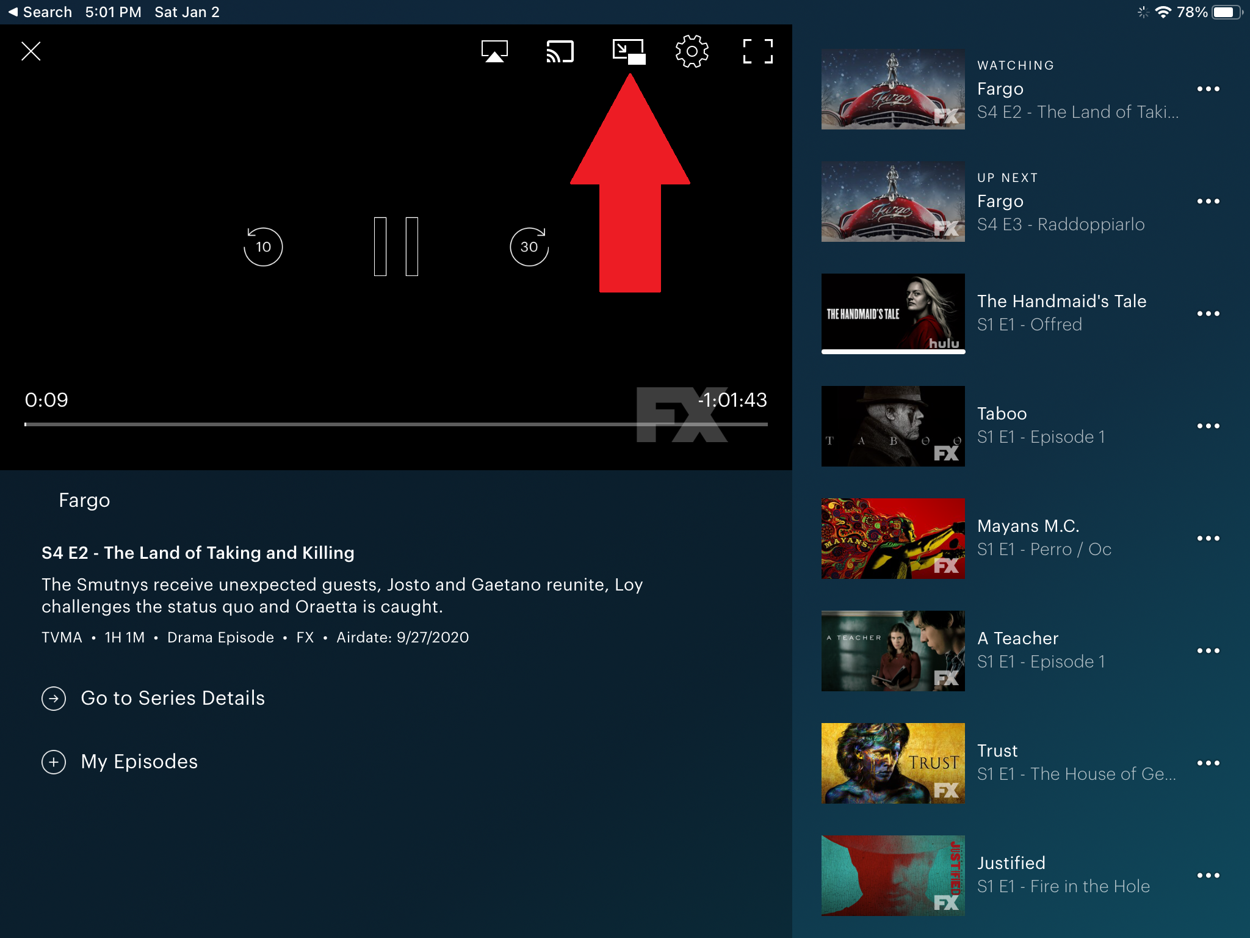Click the video progress bar

(x=396, y=424)
